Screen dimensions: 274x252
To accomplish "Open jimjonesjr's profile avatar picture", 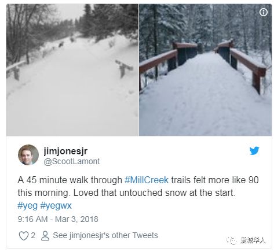I will tap(28, 155).
